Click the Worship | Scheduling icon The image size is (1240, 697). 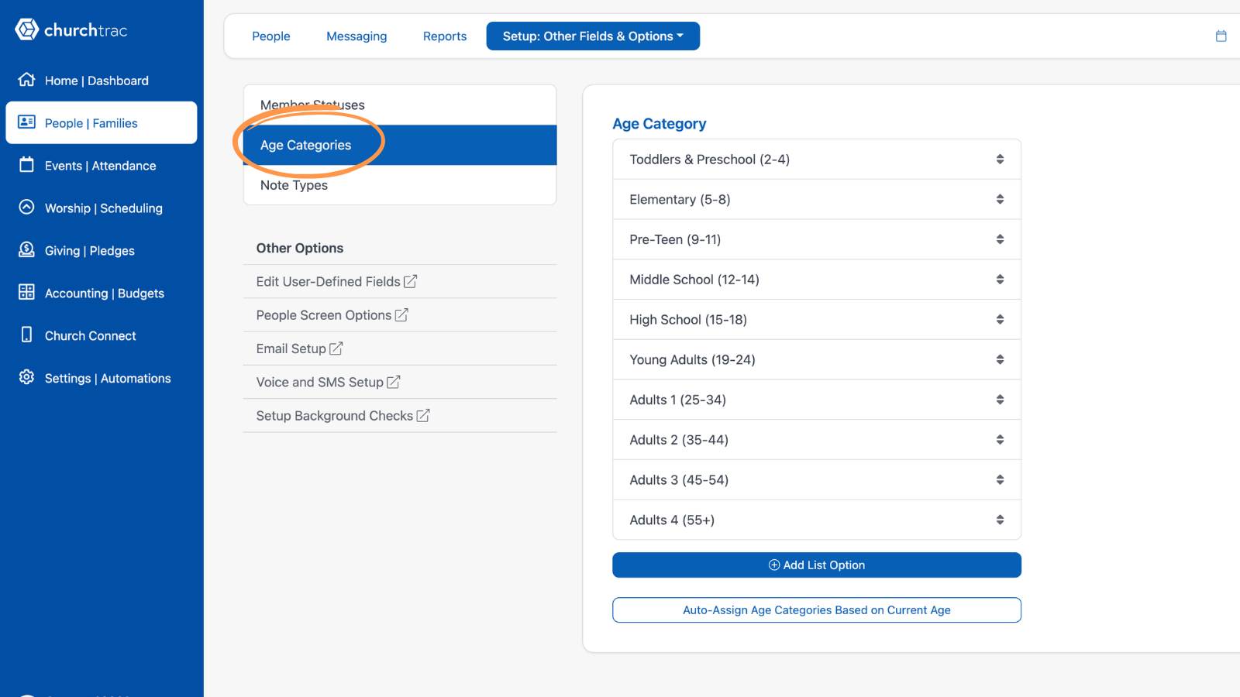pyautogui.click(x=27, y=208)
